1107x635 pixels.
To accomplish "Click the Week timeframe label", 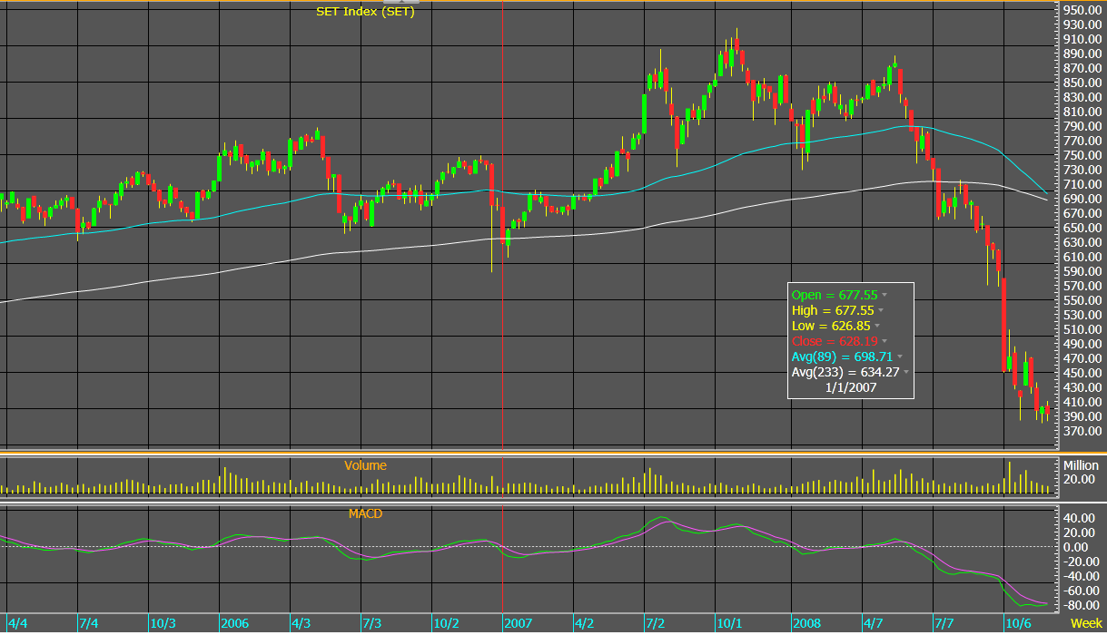I will (x=1086, y=623).
